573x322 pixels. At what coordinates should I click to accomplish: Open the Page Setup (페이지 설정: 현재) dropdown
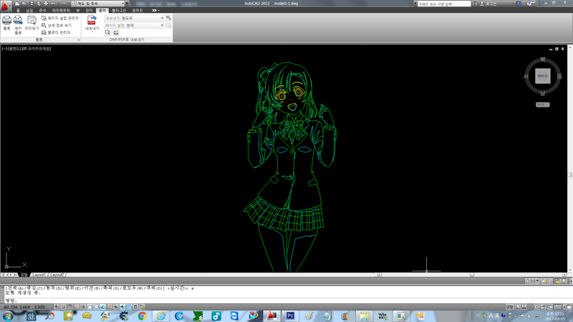click(x=134, y=25)
